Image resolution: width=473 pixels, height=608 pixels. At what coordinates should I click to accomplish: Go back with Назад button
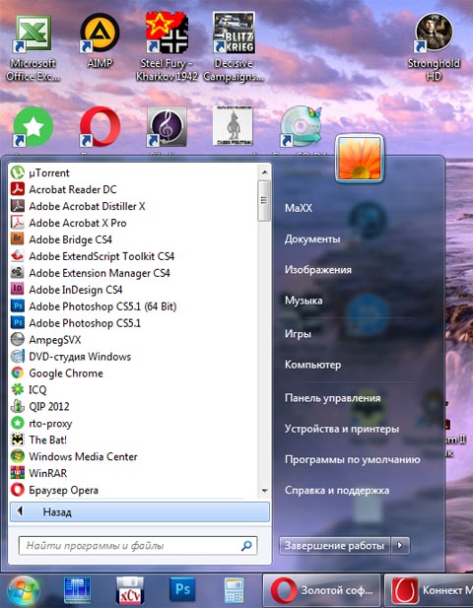tap(140, 511)
